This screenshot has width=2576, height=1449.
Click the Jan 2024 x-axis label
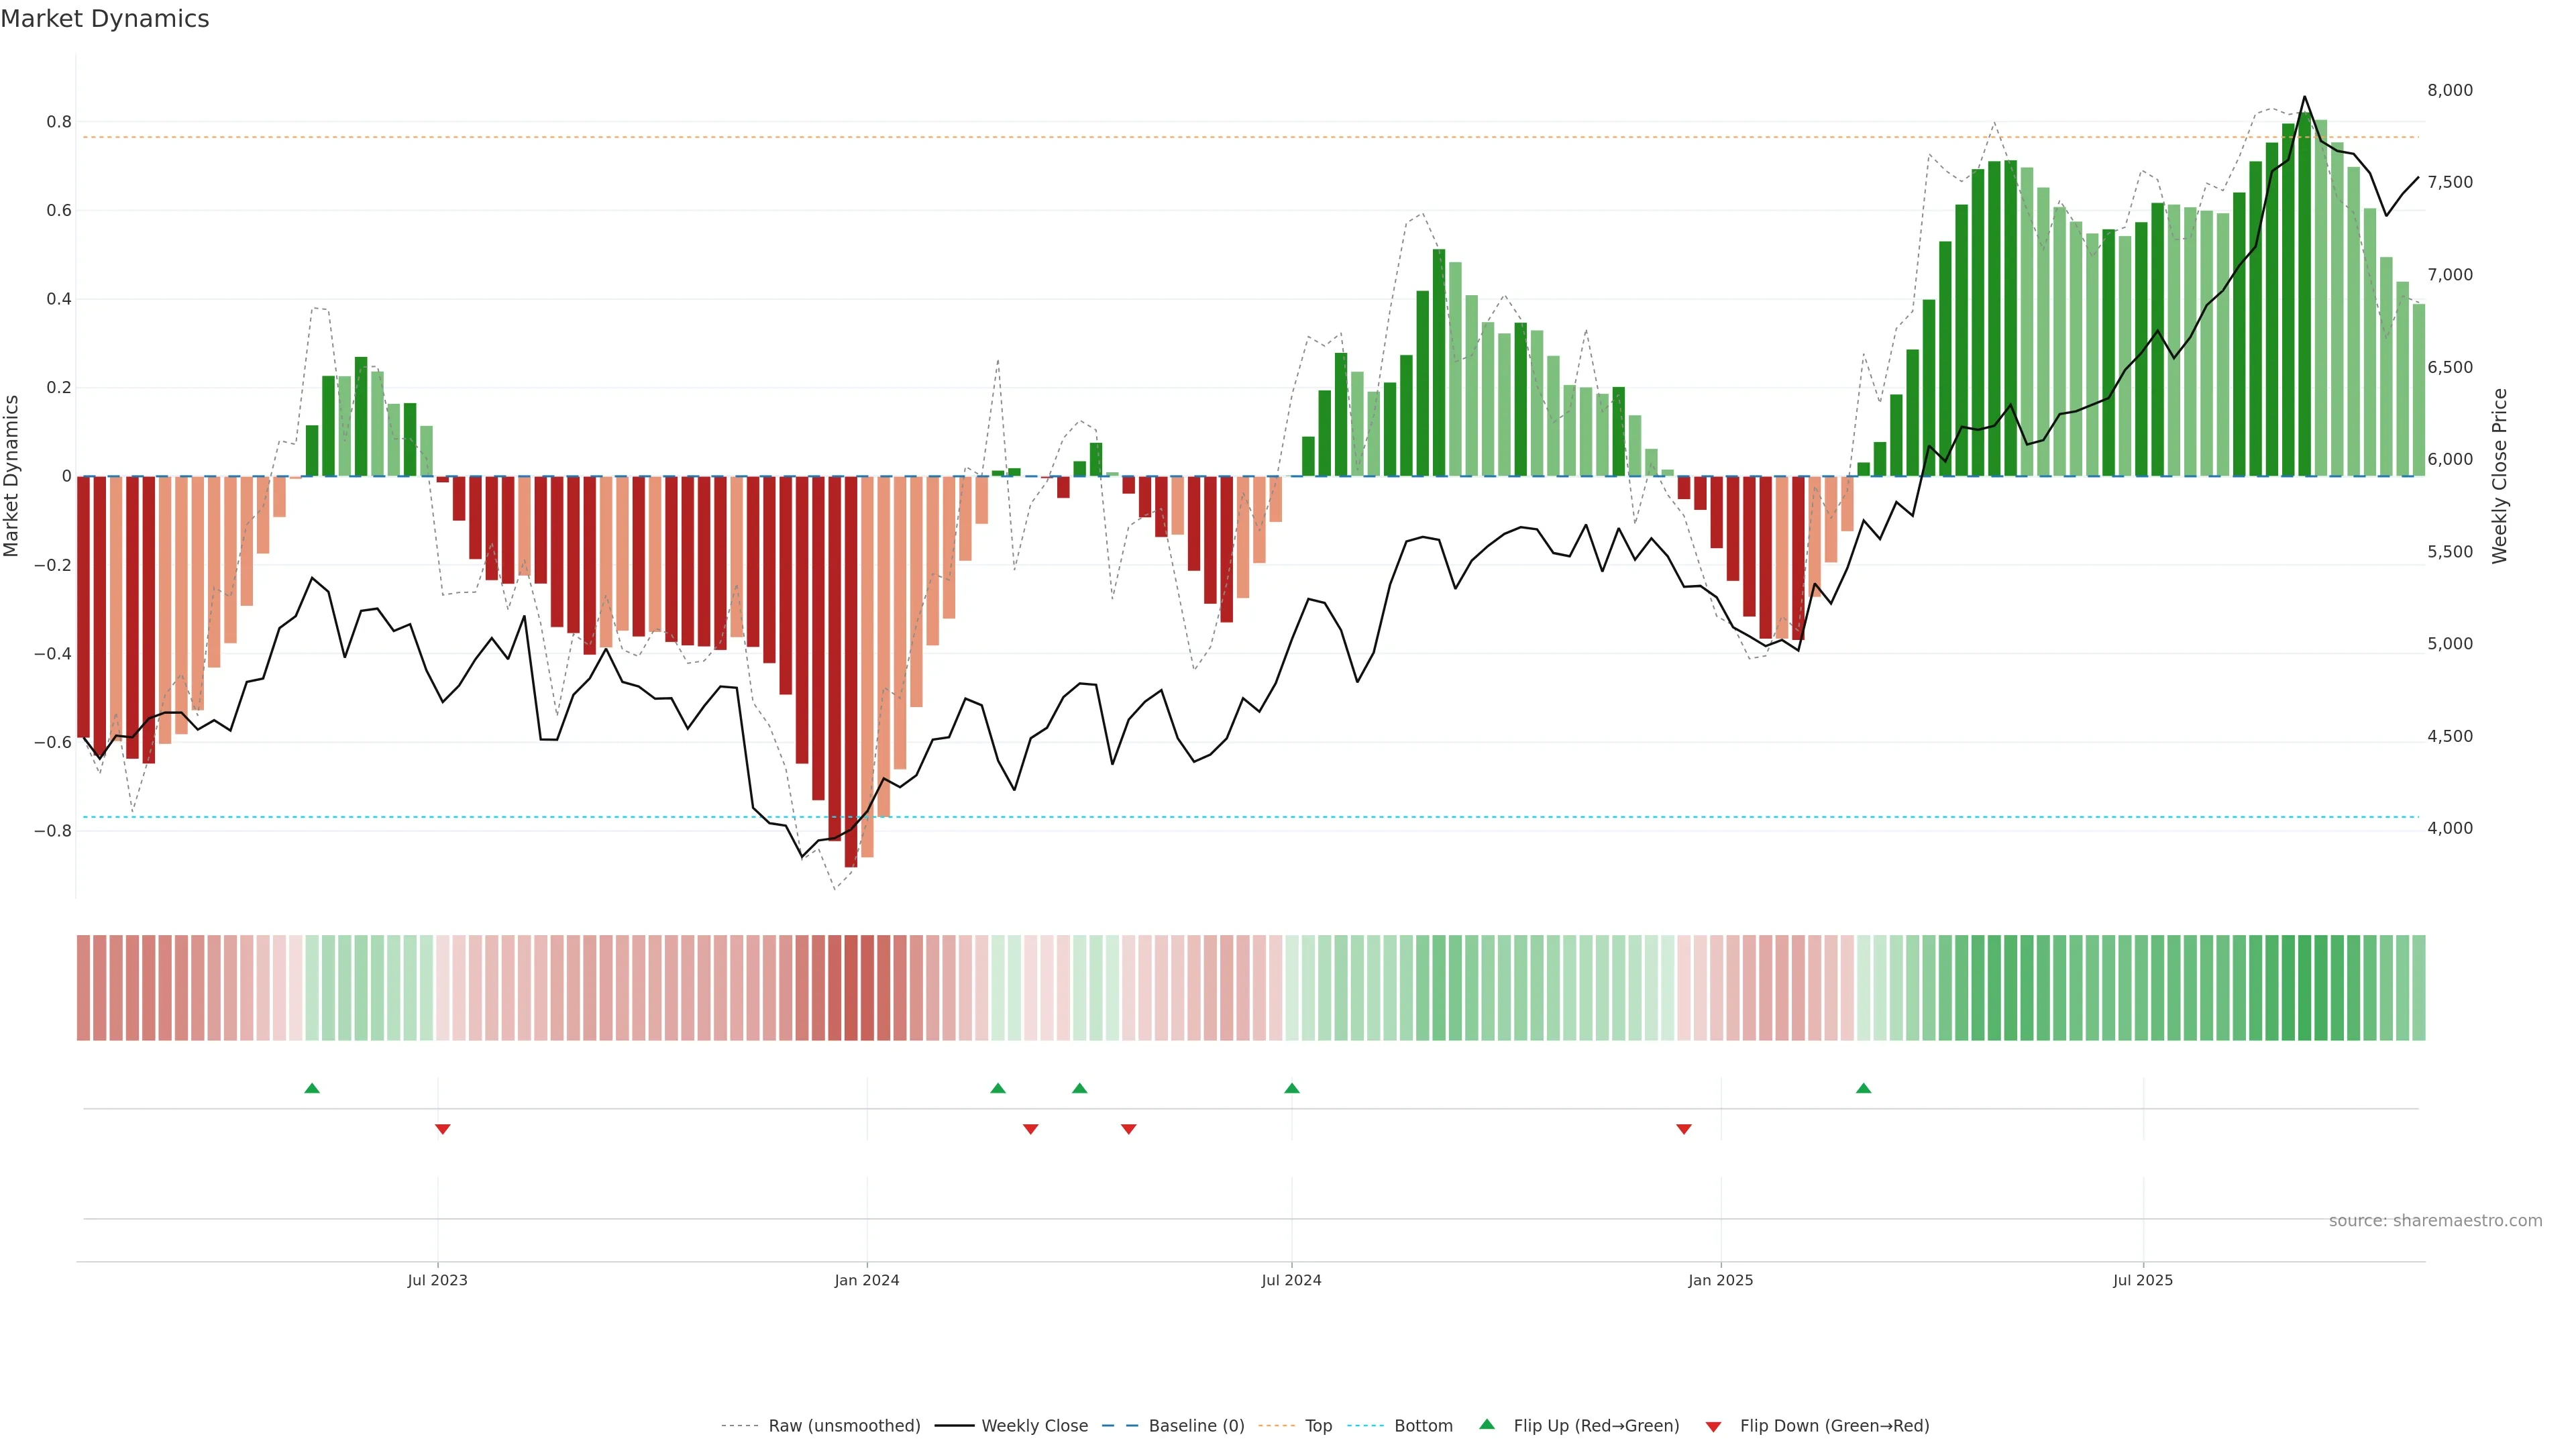(x=867, y=1280)
